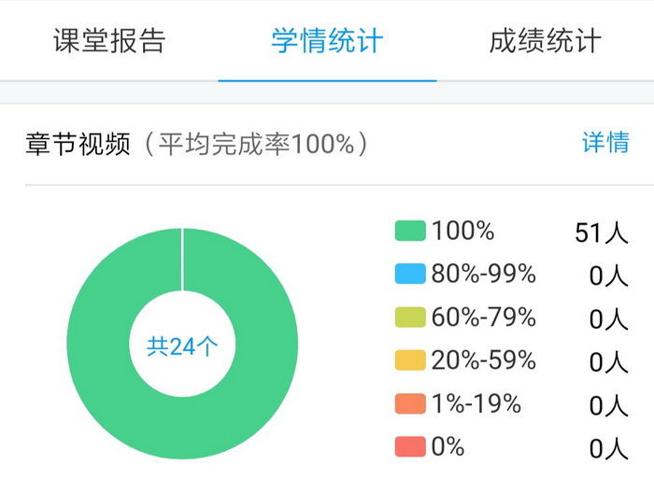Click the yellow-green 60%-79% legend swatch
The image size is (654, 493).
(410, 317)
